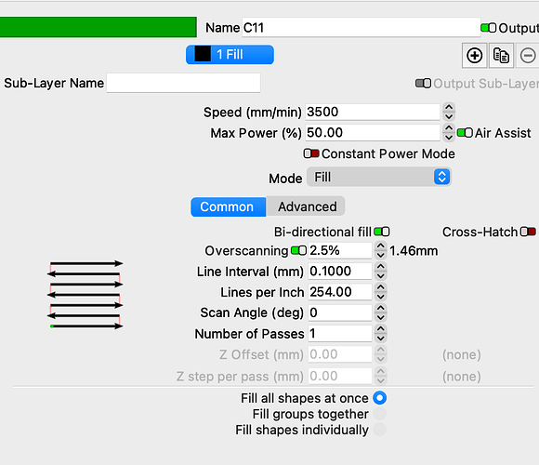539x465 pixels.
Task: Click the Number of Passes stepper
Action: point(380,333)
